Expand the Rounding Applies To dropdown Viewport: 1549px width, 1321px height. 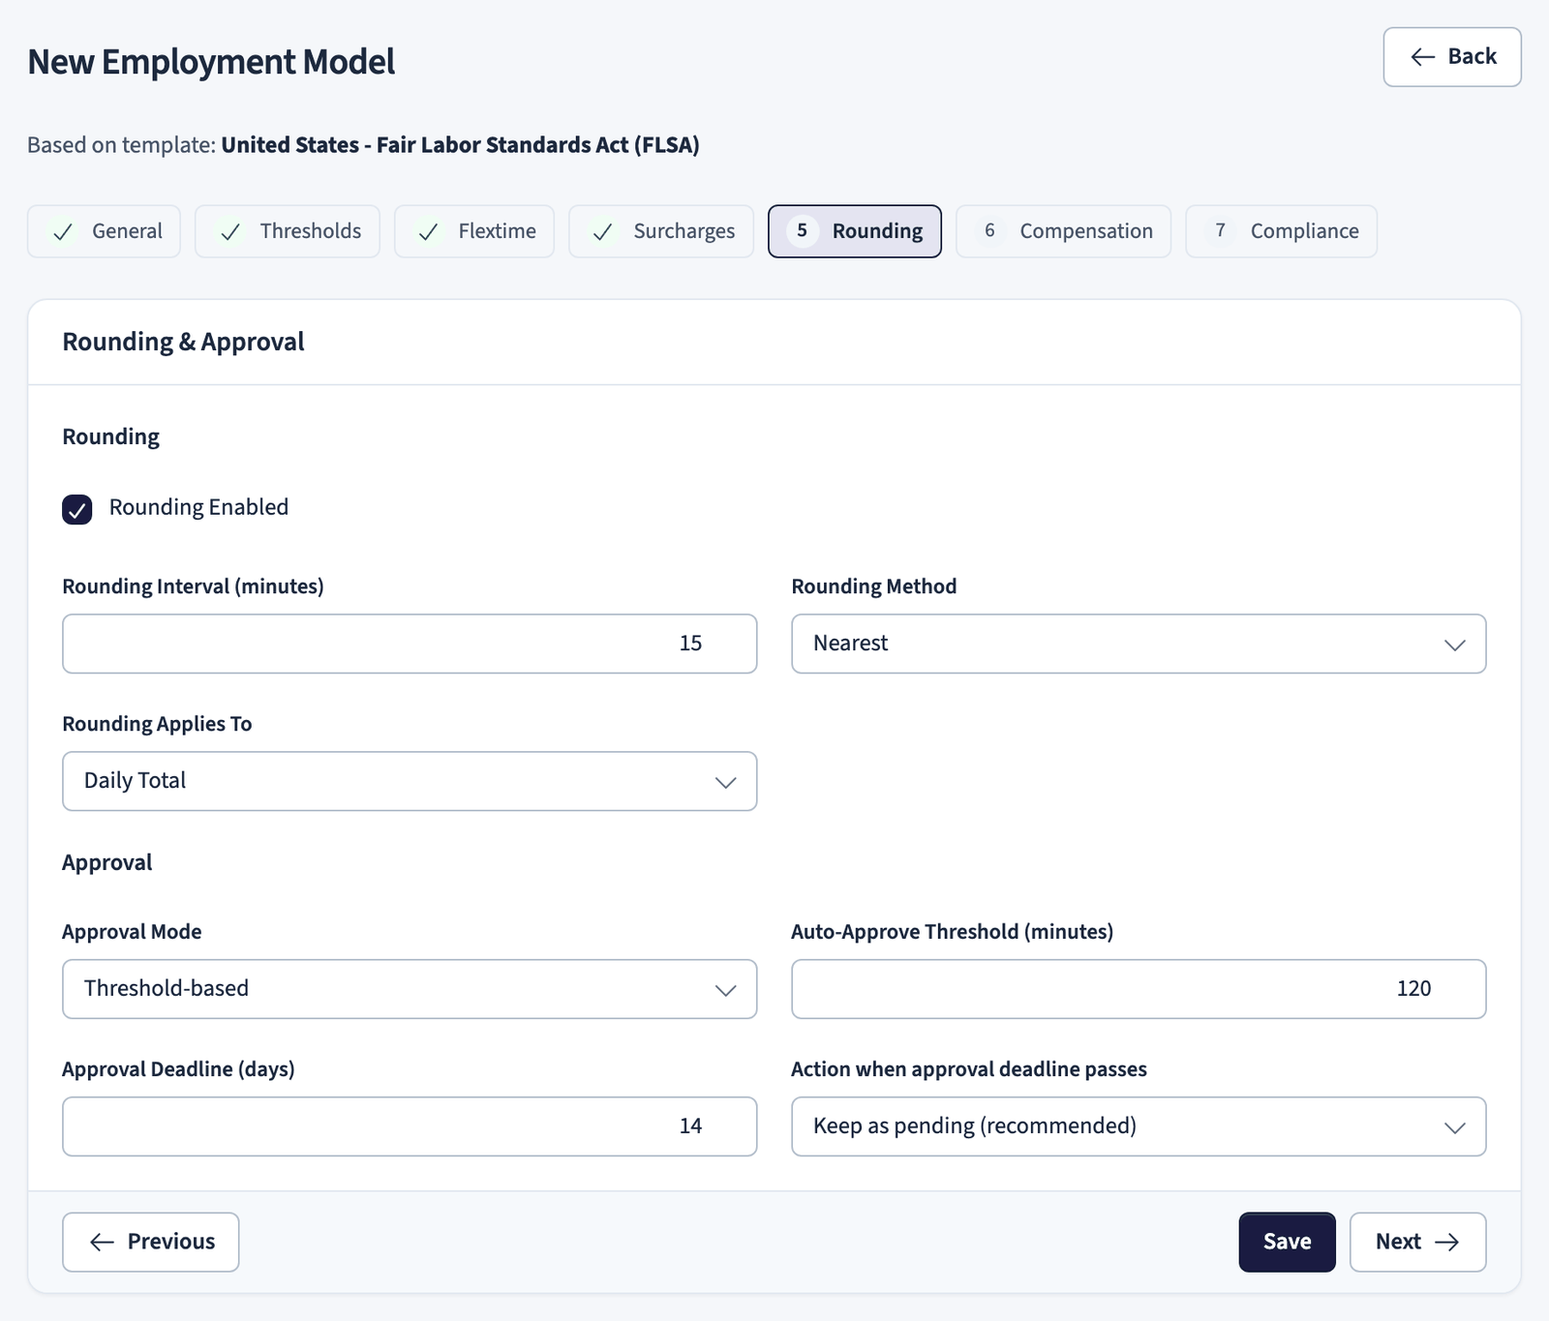[410, 781]
